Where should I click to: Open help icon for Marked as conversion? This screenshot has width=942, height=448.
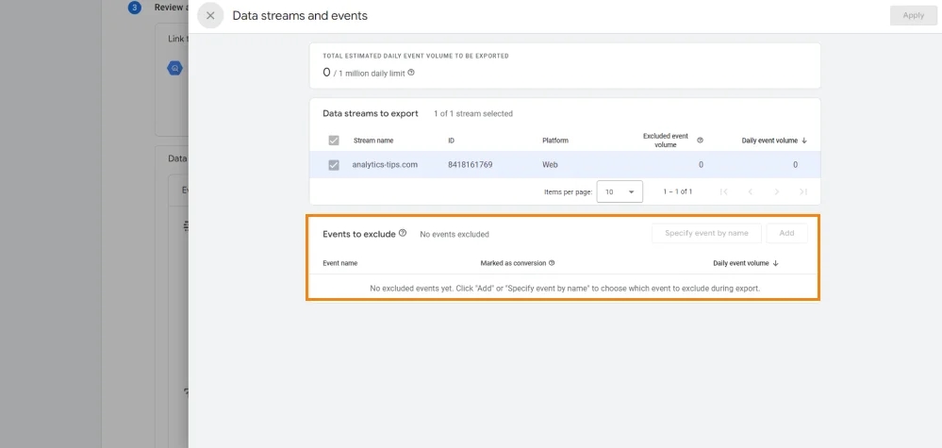552,263
